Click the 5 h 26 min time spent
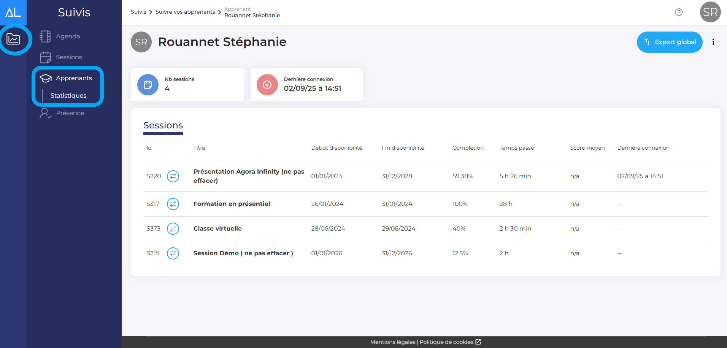The image size is (727, 348). point(515,176)
